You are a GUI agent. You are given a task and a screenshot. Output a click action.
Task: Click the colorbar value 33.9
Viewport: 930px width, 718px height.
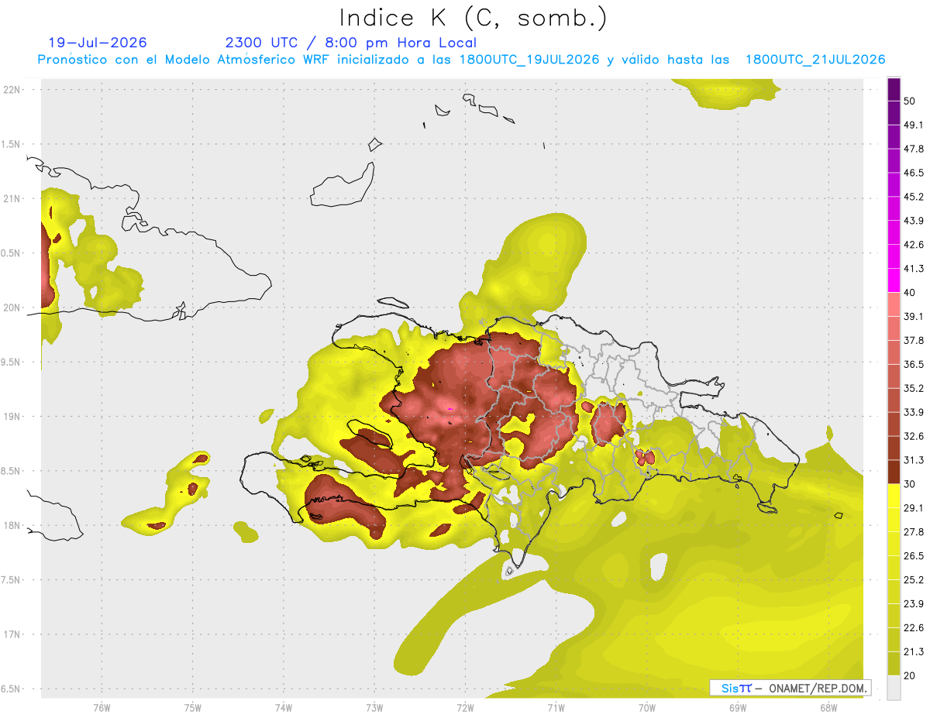914,412
